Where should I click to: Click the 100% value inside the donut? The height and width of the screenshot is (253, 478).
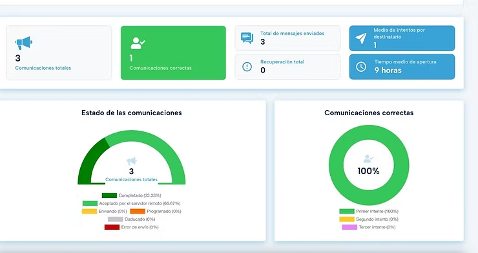[369, 171]
